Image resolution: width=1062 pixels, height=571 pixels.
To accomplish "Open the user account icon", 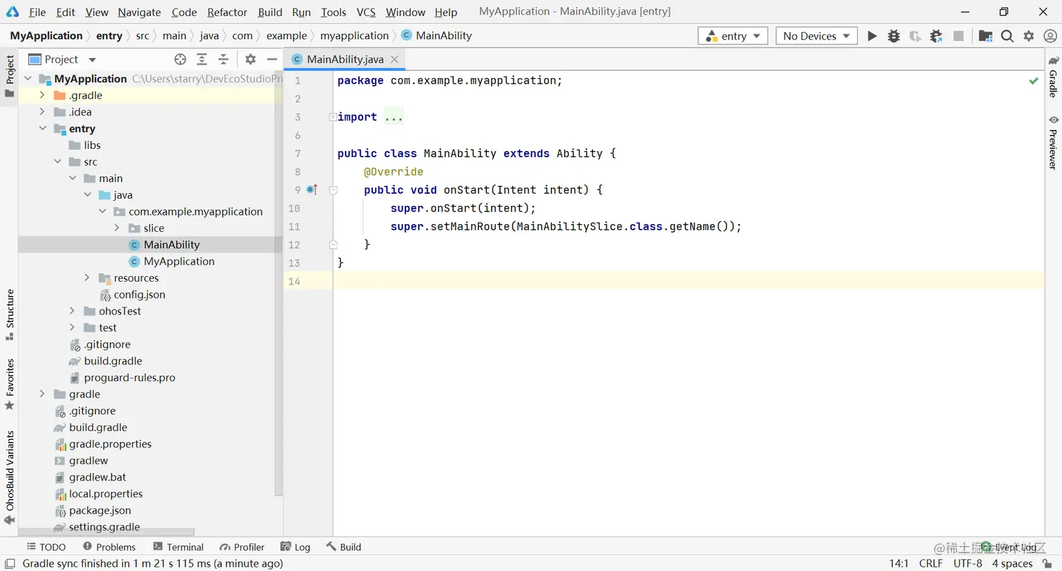I will coord(1050,36).
